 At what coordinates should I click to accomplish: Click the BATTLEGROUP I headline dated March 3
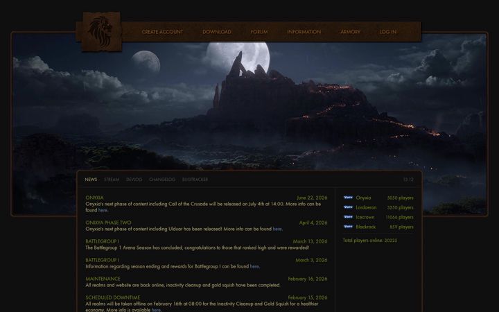point(102,260)
